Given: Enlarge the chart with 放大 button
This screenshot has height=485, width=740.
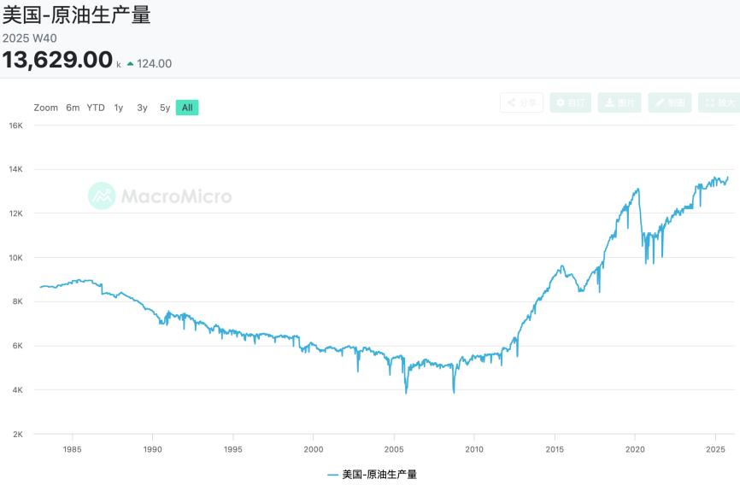Looking at the screenshot, I should (x=719, y=102).
